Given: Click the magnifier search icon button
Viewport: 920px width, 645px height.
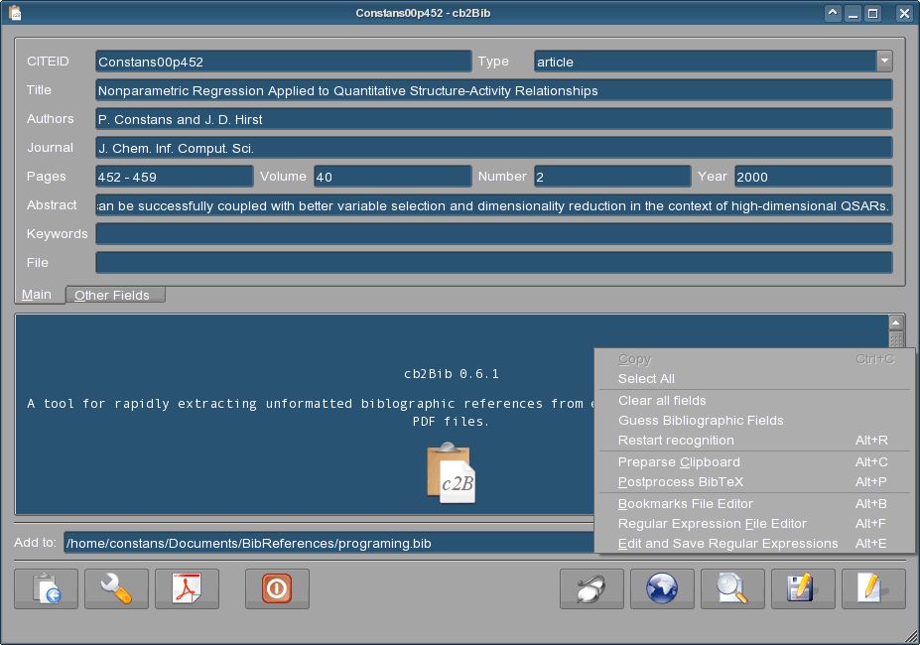Looking at the screenshot, I should click(732, 588).
